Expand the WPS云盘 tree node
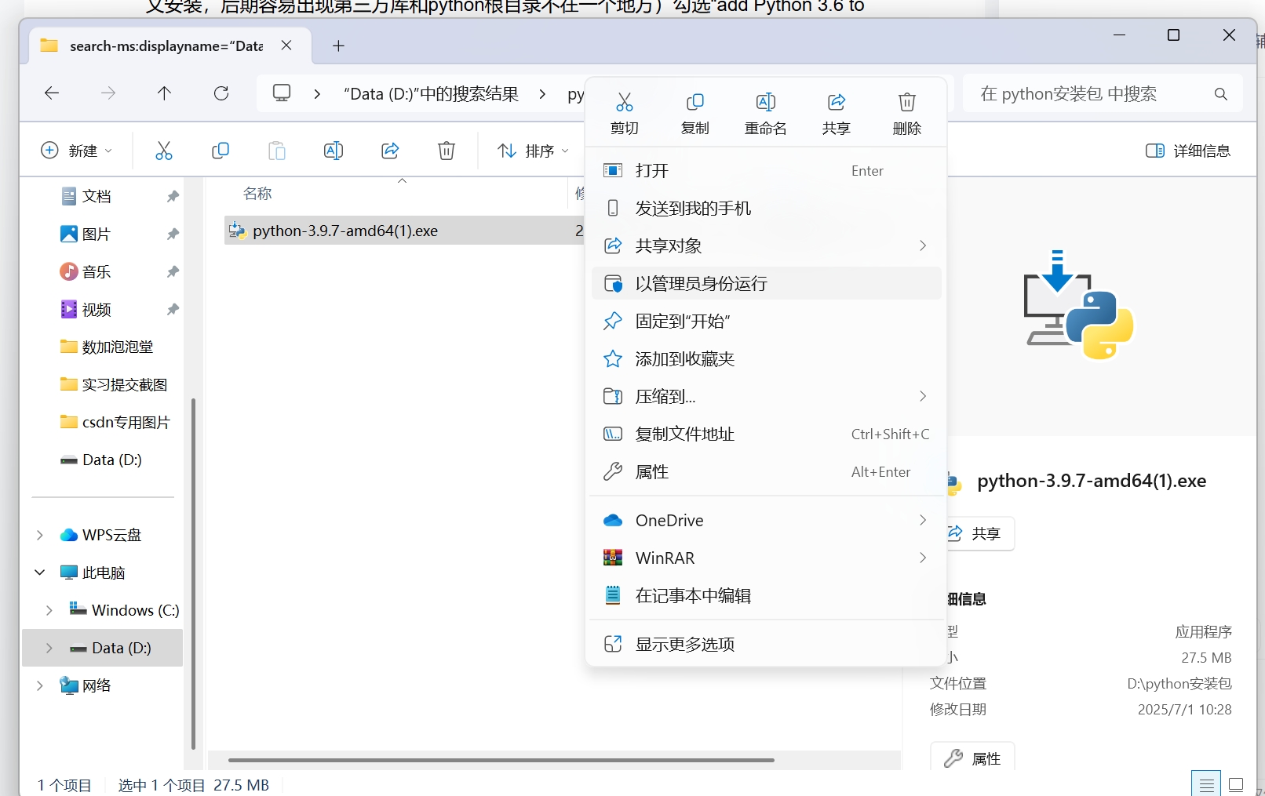This screenshot has height=796, width=1265. tap(40, 535)
